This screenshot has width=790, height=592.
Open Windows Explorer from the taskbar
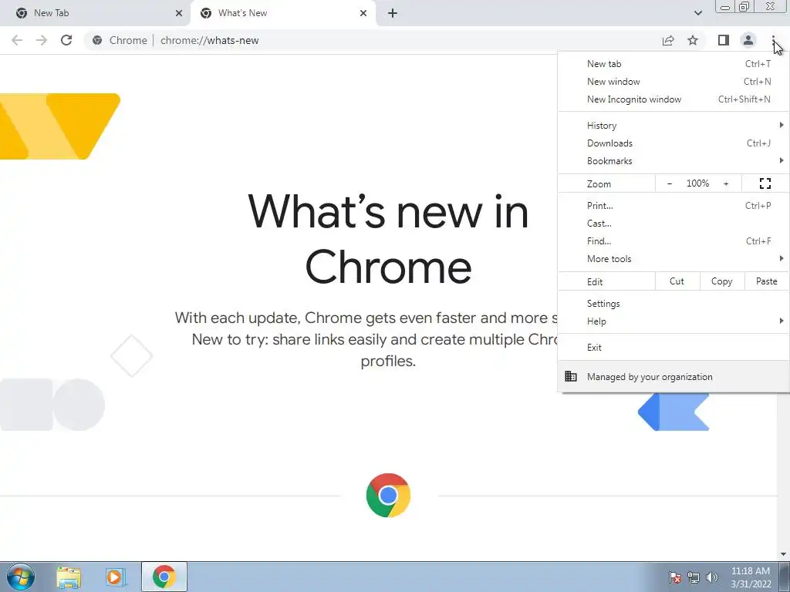click(68, 577)
